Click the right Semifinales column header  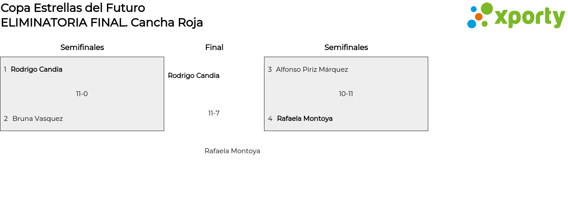click(x=346, y=47)
